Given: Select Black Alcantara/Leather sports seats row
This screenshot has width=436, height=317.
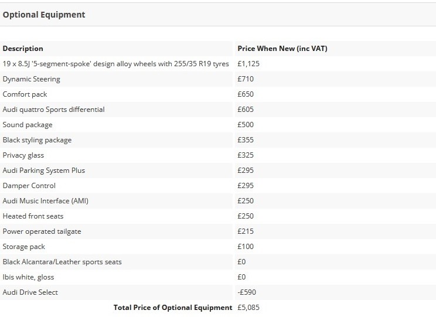Looking at the screenshot, I should (218, 262).
